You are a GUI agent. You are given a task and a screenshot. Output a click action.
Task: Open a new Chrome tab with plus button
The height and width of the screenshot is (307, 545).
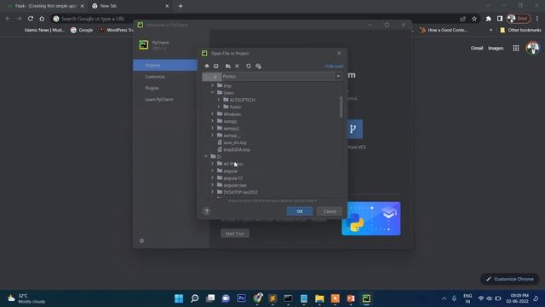(x=181, y=6)
